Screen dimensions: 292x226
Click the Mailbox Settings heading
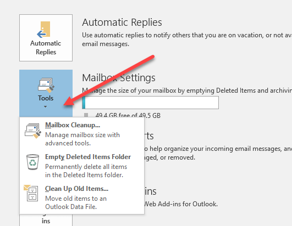[119, 78]
